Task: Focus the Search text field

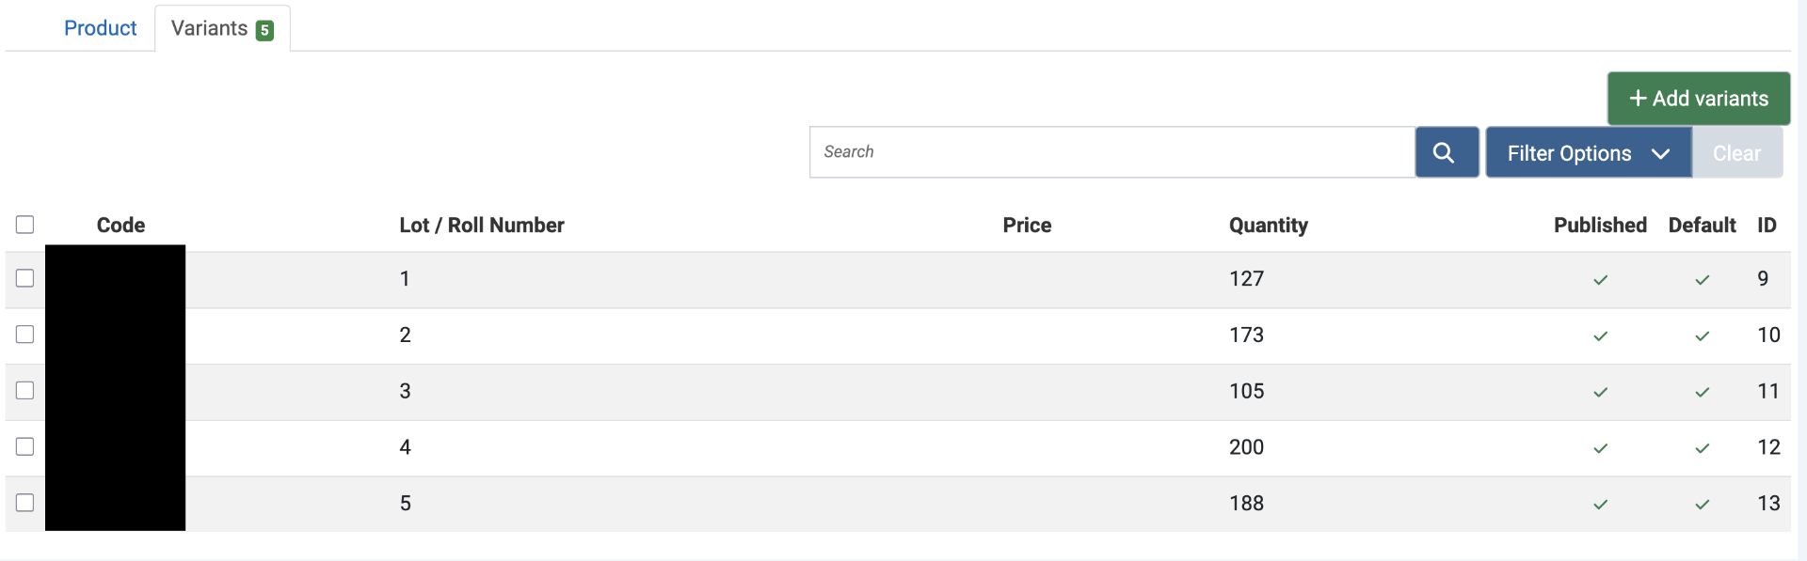Action: pos(1111,152)
